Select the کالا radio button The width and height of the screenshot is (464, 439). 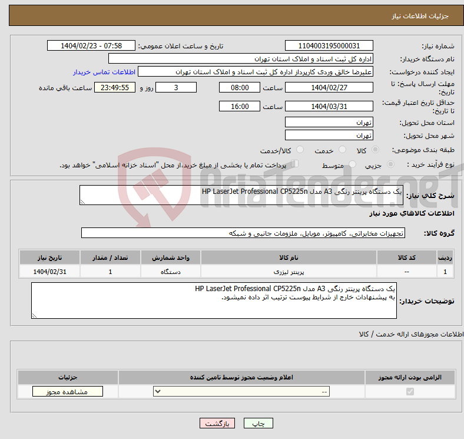[x=375, y=150]
